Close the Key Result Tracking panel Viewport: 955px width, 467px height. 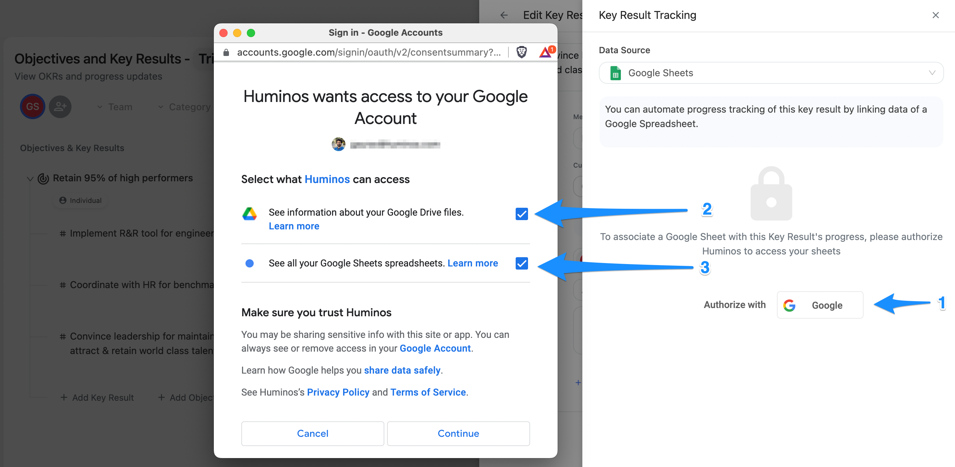click(x=935, y=15)
